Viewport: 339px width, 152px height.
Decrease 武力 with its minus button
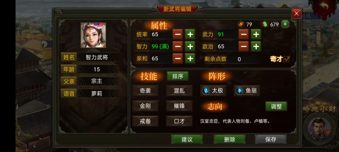[244, 34]
